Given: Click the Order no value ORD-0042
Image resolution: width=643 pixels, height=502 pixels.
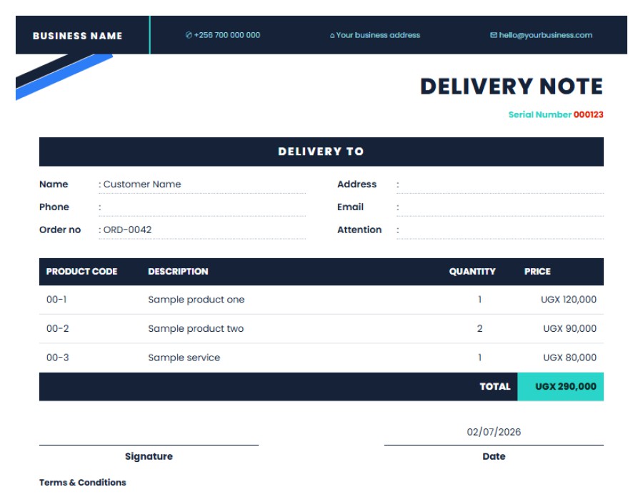Looking at the screenshot, I should click(x=128, y=230).
